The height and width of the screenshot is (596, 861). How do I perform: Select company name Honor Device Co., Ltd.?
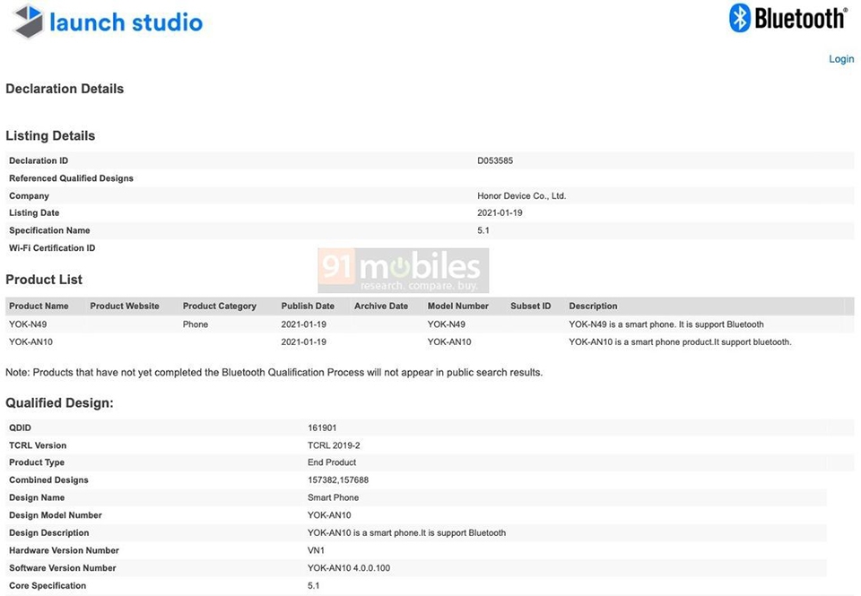[521, 196]
